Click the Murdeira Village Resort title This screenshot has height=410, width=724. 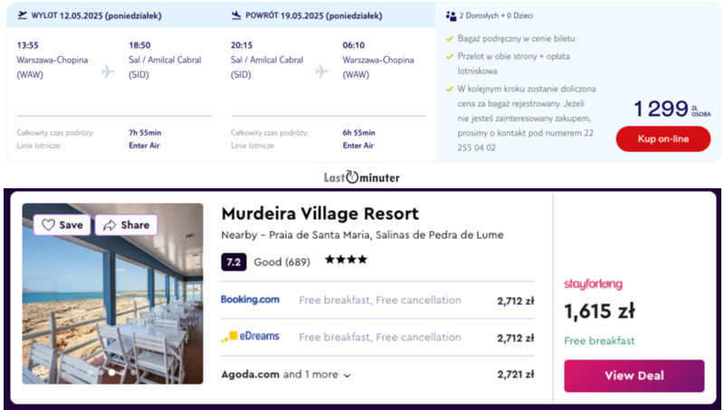click(x=320, y=214)
